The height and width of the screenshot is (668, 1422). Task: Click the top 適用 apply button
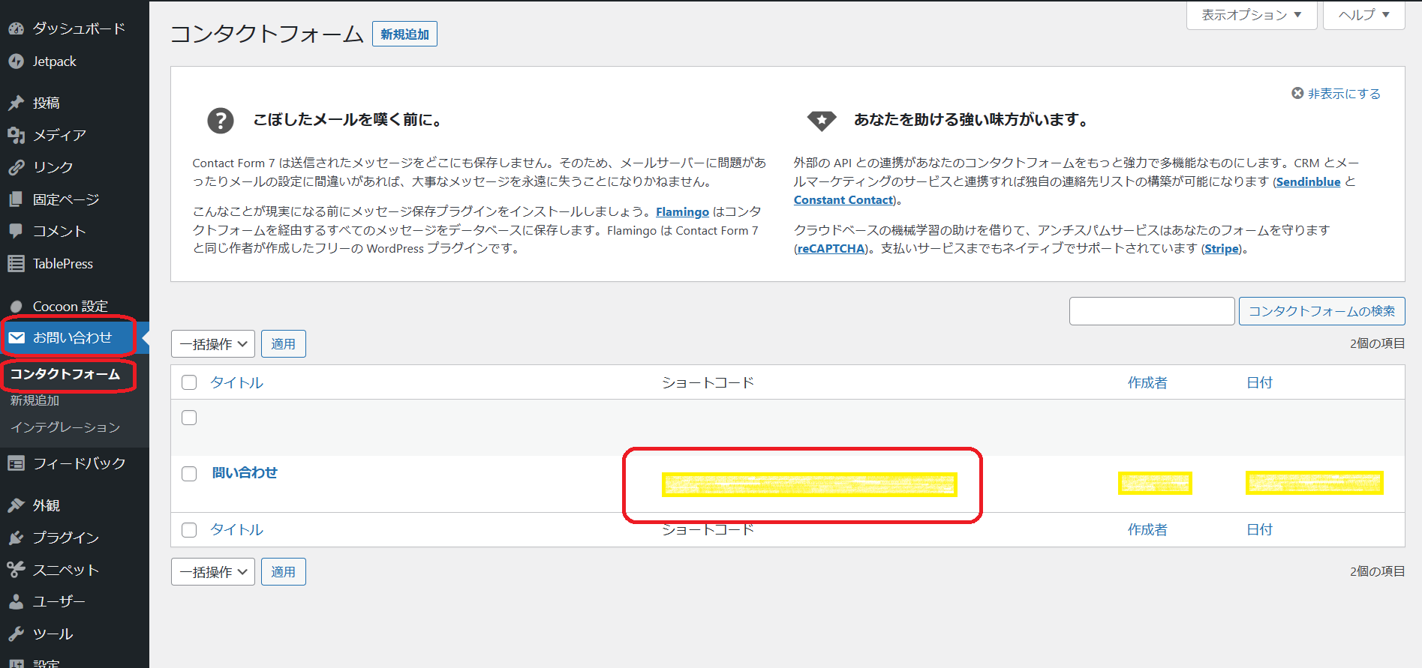tap(284, 344)
